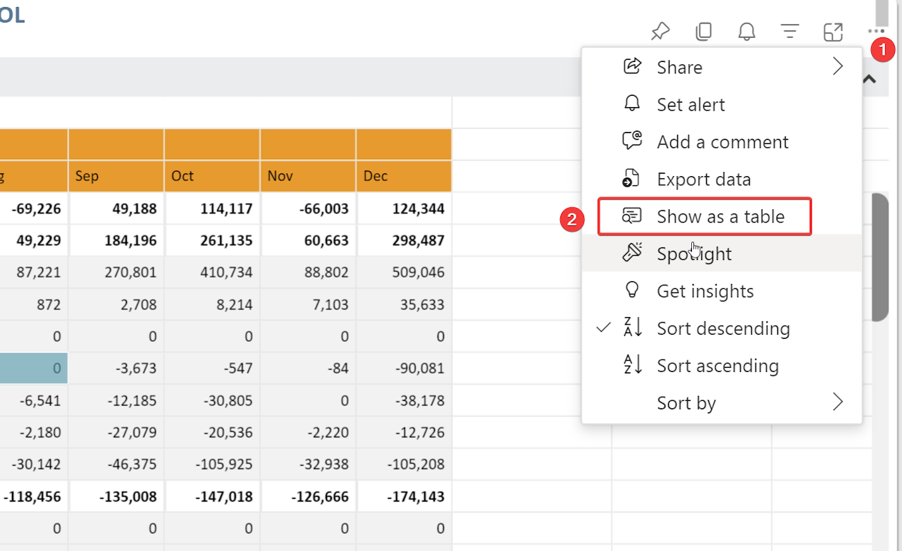
Task: Click the bell alert icon in the toolbar
Action: (746, 32)
